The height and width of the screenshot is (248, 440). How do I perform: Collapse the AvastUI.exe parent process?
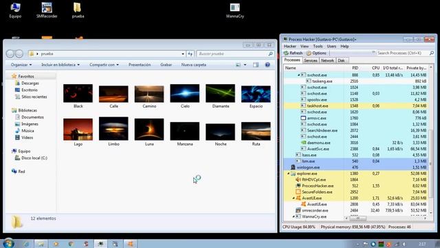(x=294, y=198)
